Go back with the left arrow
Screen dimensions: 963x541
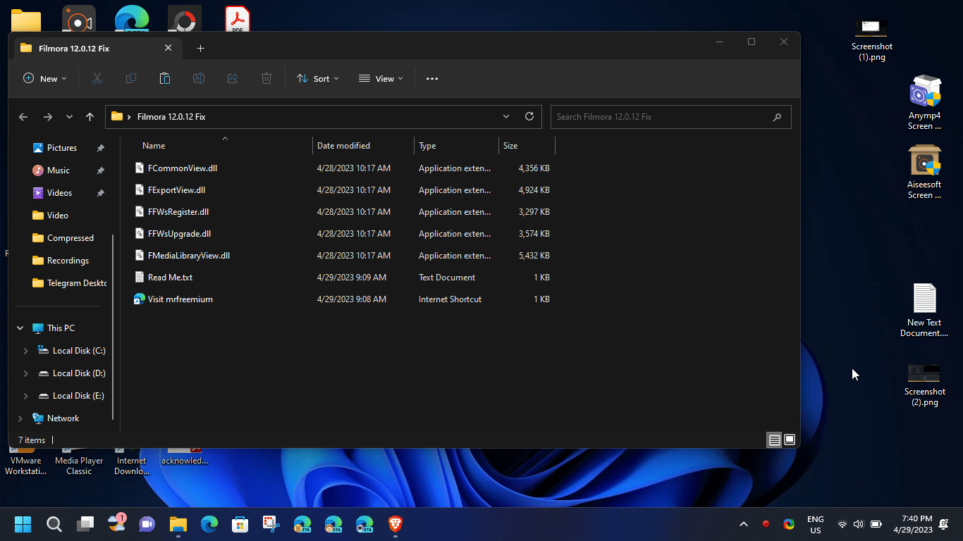coord(23,117)
